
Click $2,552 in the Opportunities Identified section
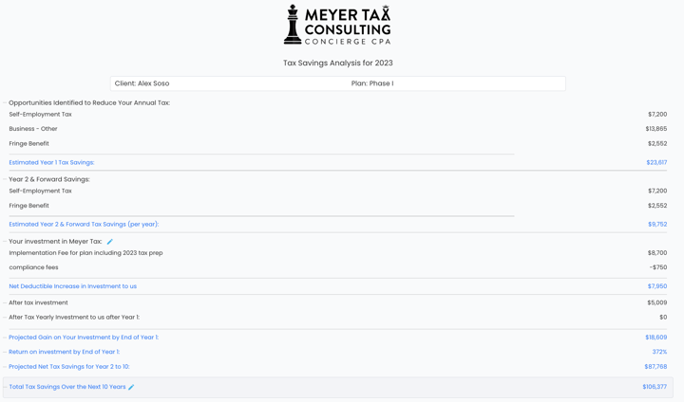(657, 144)
